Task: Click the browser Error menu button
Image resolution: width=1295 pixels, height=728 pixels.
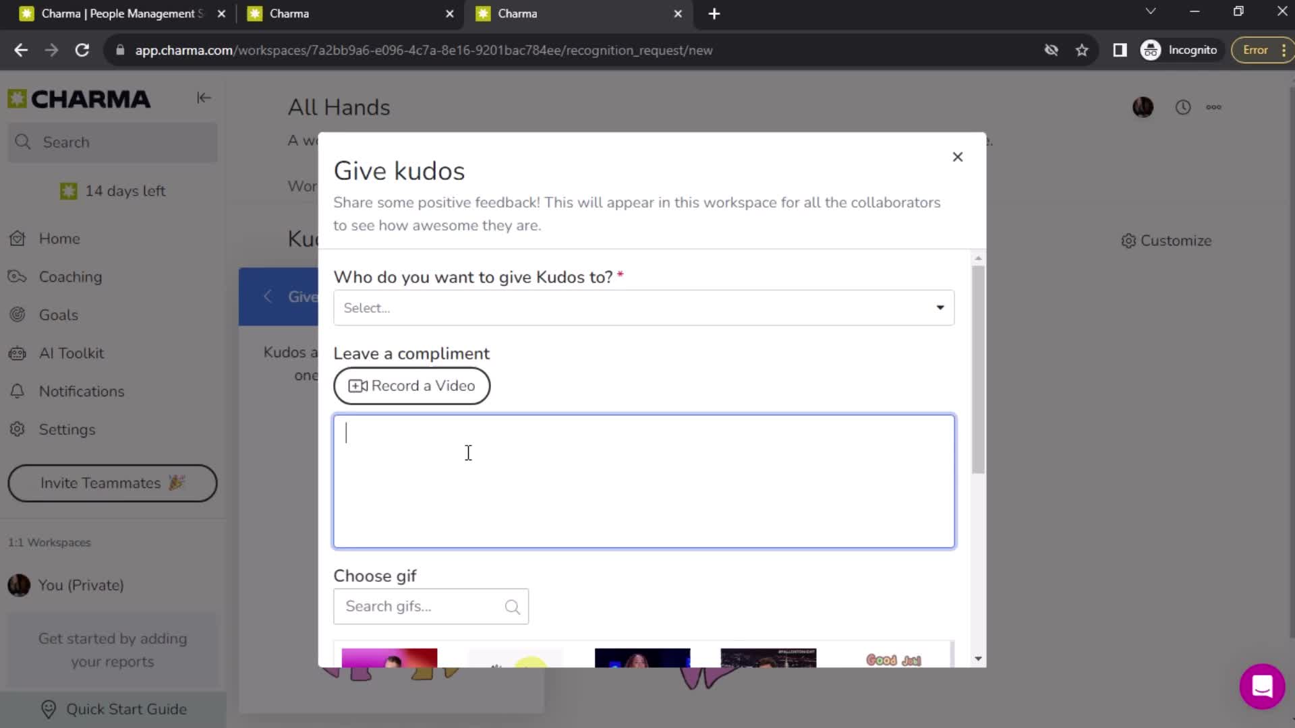Action: click(x=1262, y=50)
